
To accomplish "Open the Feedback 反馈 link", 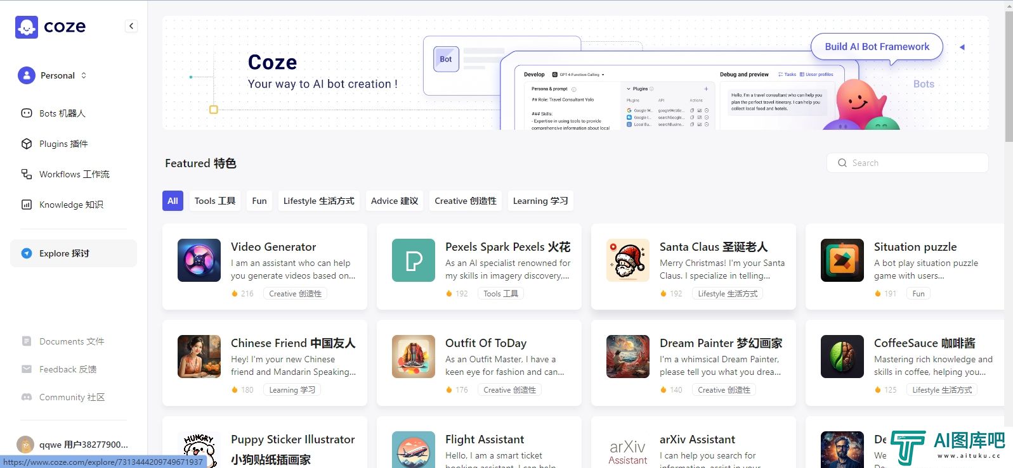I will 68,369.
